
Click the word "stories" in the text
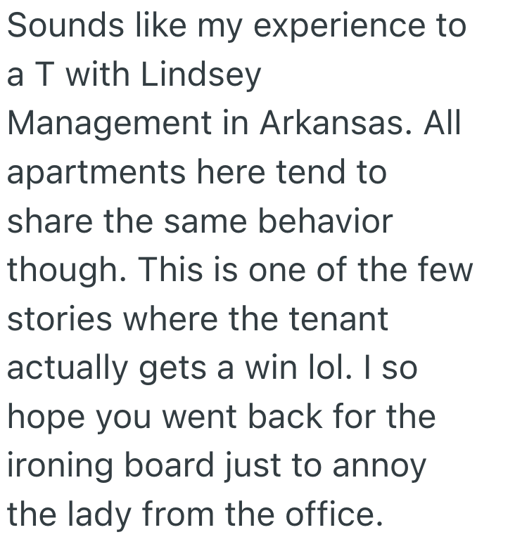click(60, 319)
